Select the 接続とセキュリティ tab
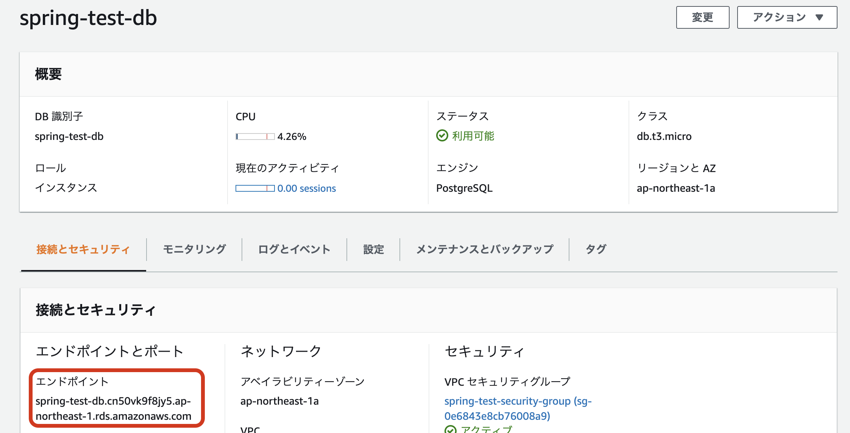Image resolution: width=850 pixels, height=433 pixels. point(83,249)
